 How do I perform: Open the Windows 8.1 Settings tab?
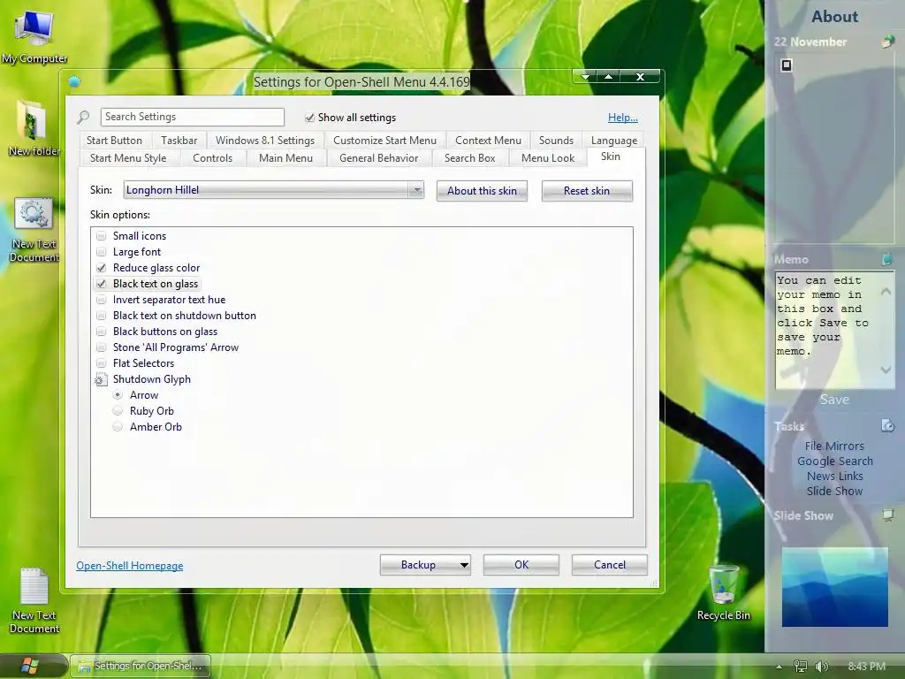click(265, 141)
